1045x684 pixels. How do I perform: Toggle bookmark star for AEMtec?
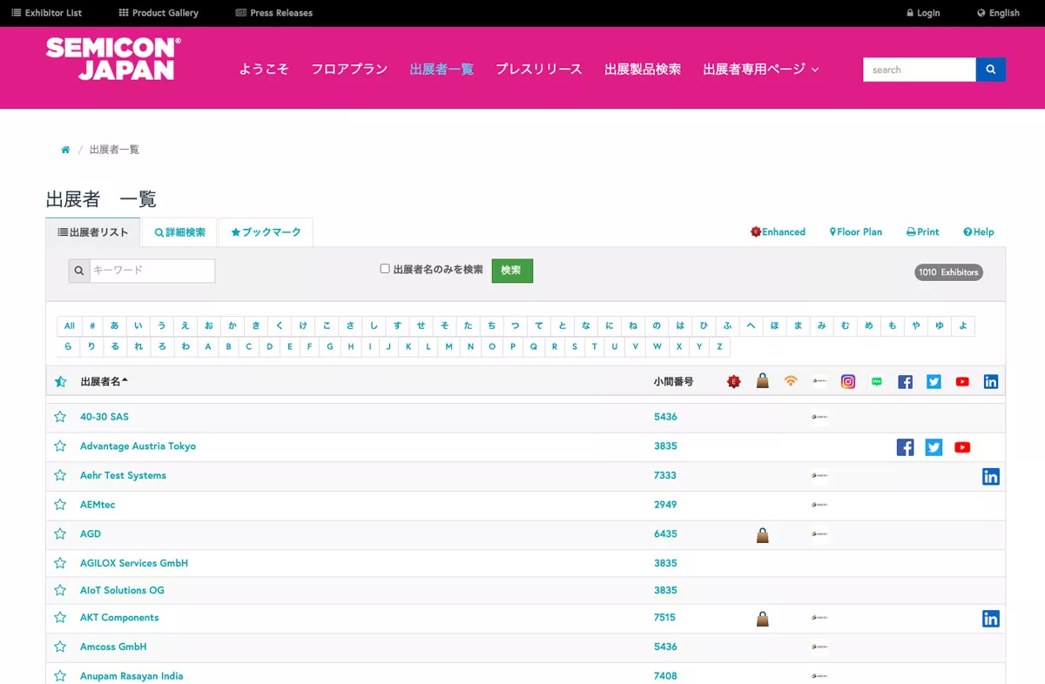pyautogui.click(x=60, y=505)
